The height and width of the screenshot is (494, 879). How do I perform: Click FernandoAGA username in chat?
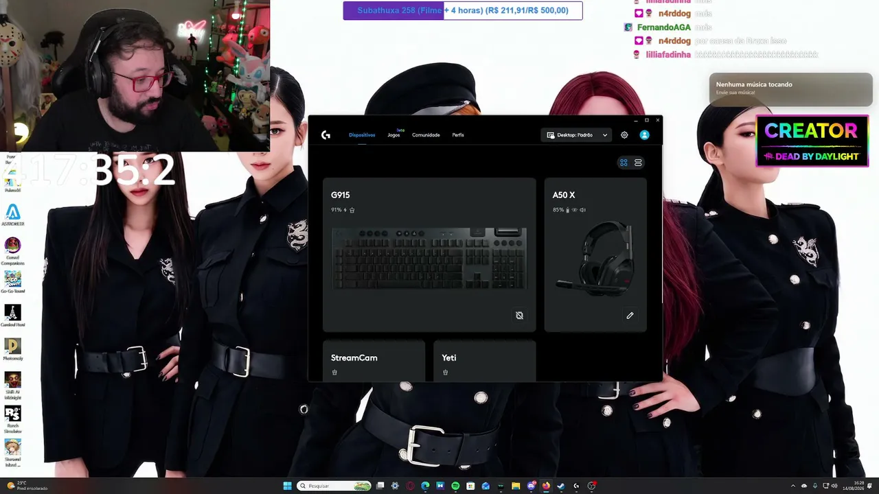point(663,27)
